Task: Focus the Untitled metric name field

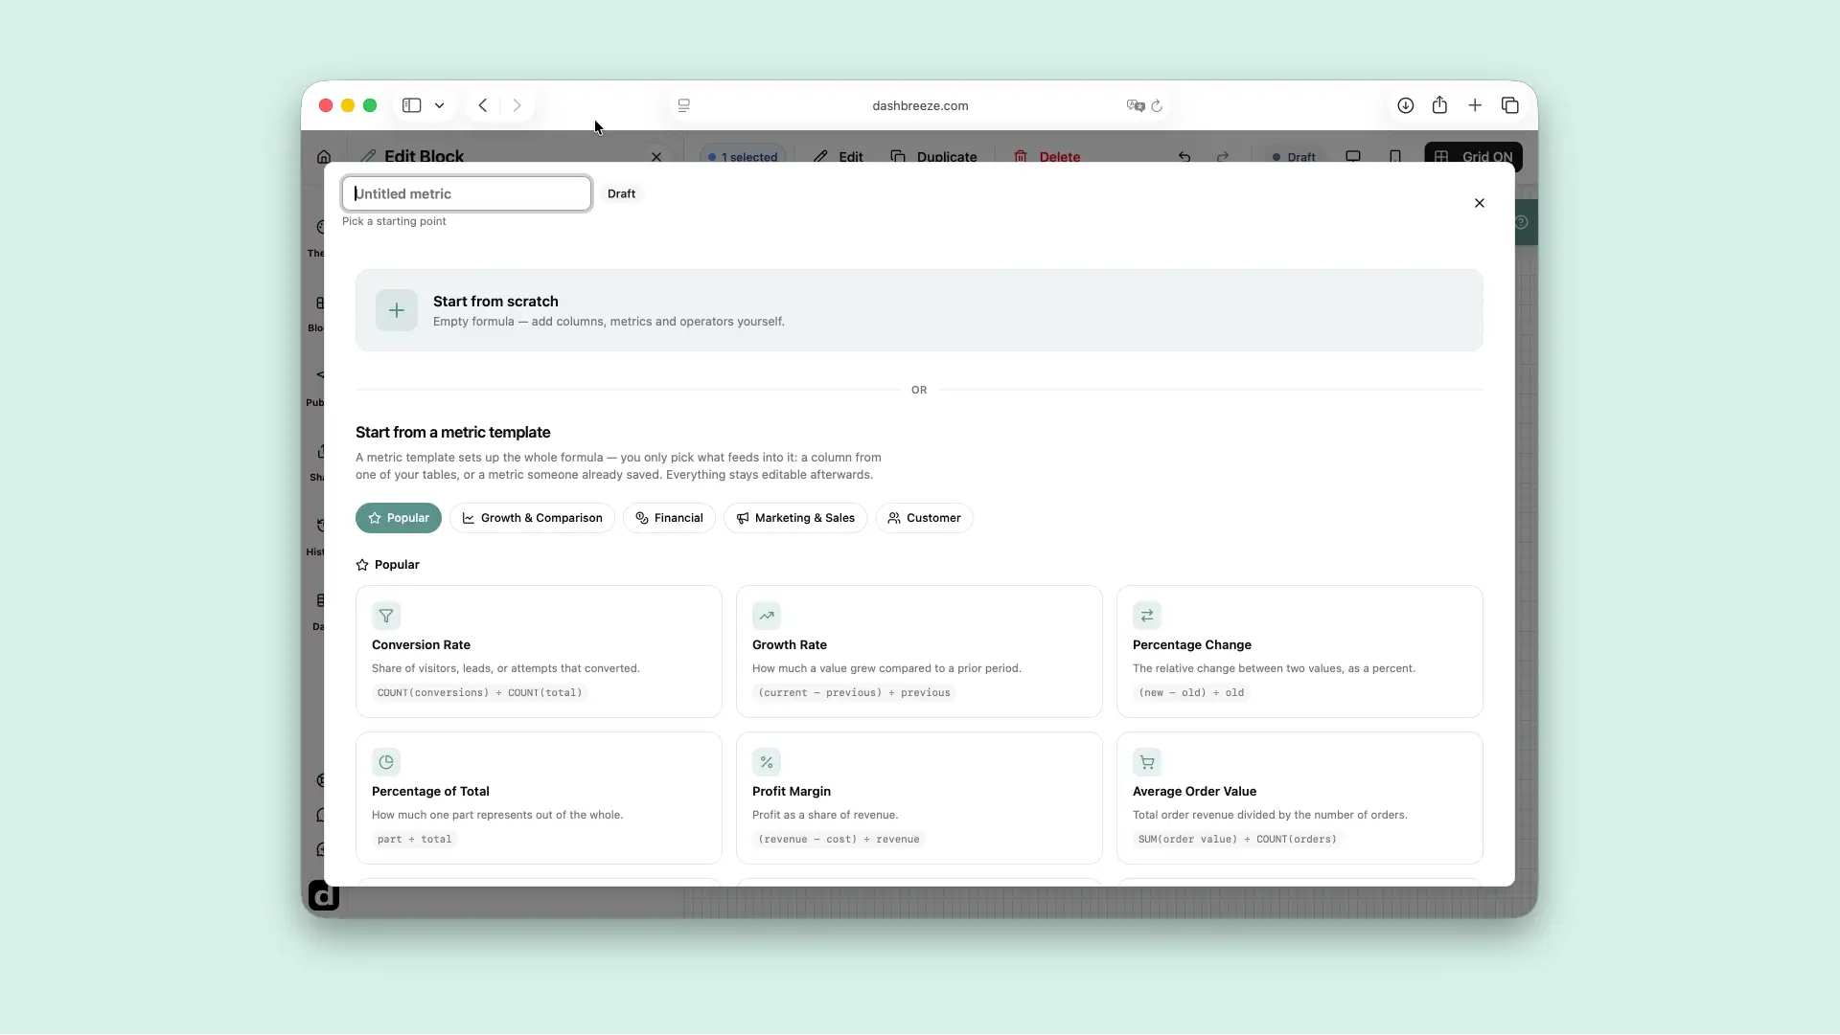Action: pos(467,193)
